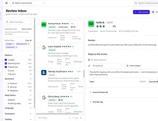Click the Google logo on Liam Dubois review
The image size is (158, 121).
click(44, 47)
